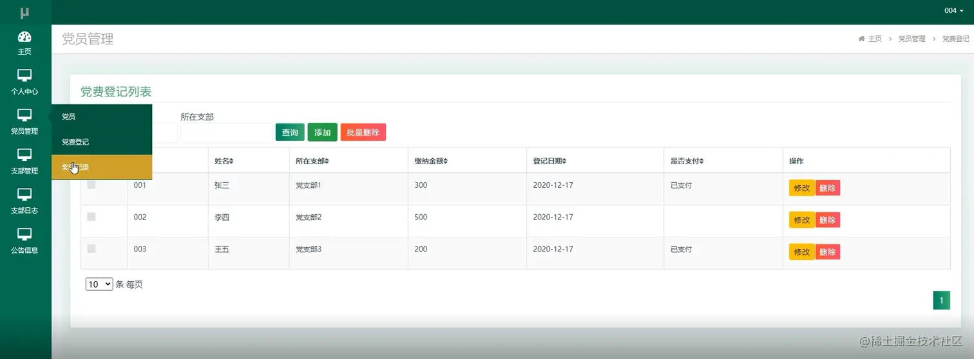Open 支部日志 sidebar icon
The image size is (974, 359).
[24, 194]
